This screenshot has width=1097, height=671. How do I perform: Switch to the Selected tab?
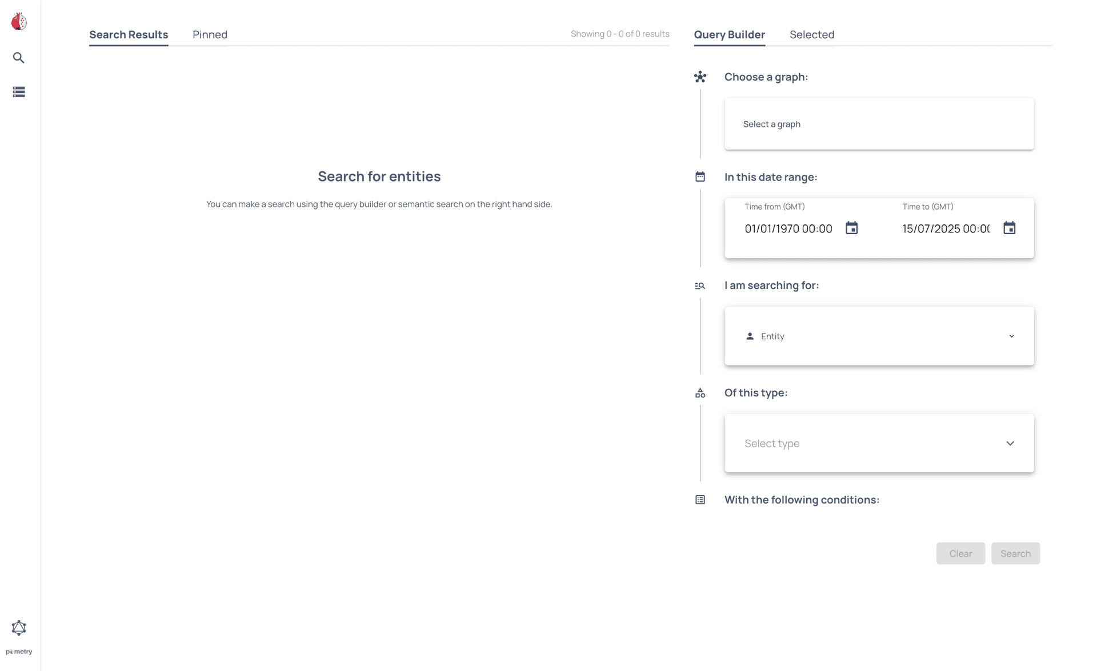point(812,34)
